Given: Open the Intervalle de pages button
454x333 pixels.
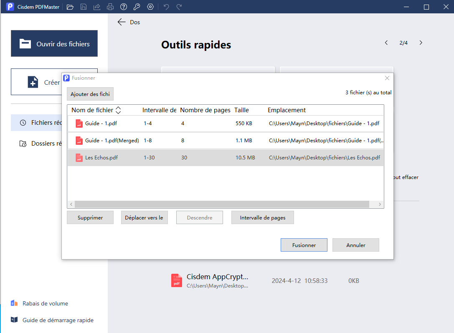Looking at the screenshot, I should tap(263, 217).
